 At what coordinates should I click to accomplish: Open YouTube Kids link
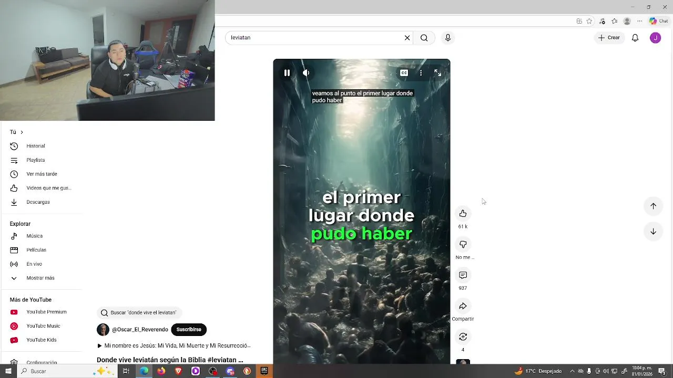point(41,340)
